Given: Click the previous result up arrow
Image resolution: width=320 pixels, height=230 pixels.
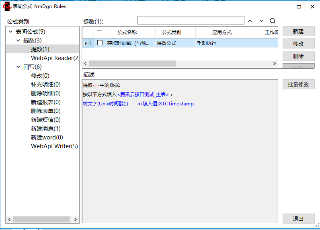Looking at the screenshot, I should (x=250, y=21).
